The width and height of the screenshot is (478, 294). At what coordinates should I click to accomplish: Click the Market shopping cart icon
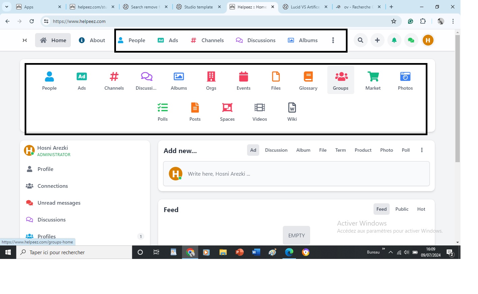373,77
